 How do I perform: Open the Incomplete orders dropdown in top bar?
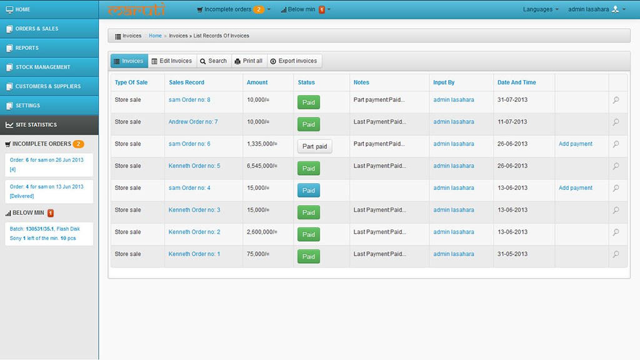tap(234, 9)
